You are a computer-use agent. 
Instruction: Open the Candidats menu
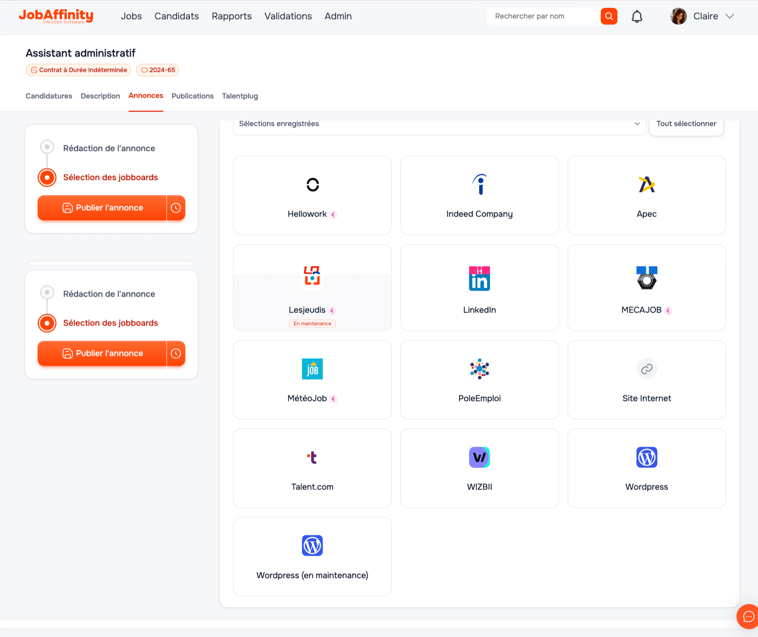[176, 16]
